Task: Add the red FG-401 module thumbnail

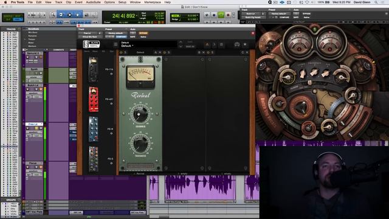Action: 93,99
